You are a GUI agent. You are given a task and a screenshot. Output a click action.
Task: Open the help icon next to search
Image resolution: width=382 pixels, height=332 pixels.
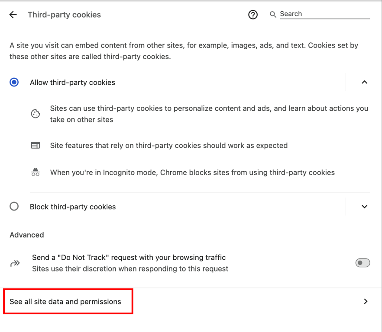(x=253, y=14)
